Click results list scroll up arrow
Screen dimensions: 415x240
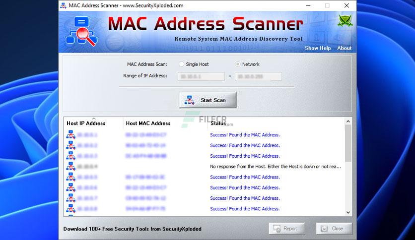coord(348,121)
